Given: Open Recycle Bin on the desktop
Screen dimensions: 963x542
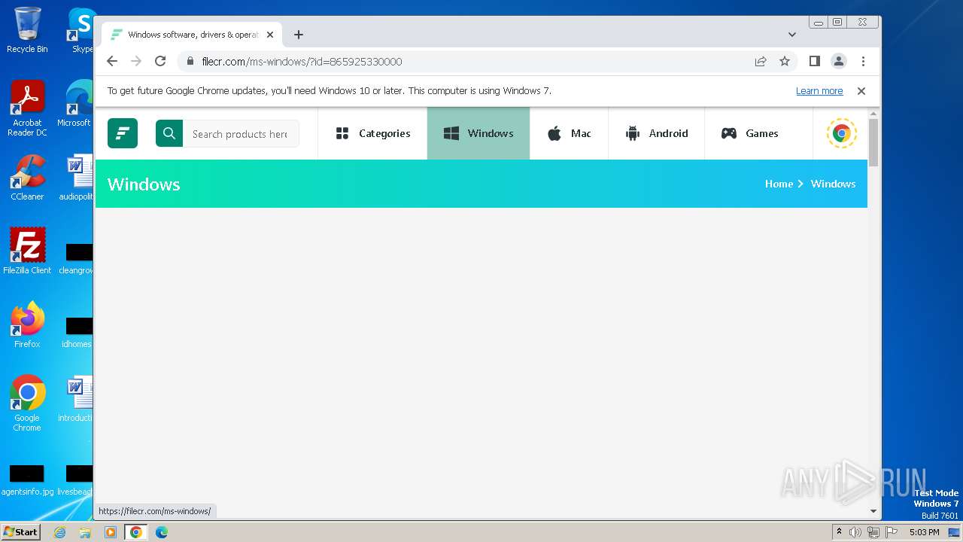Looking at the screenshot, I should pos(27,30).
